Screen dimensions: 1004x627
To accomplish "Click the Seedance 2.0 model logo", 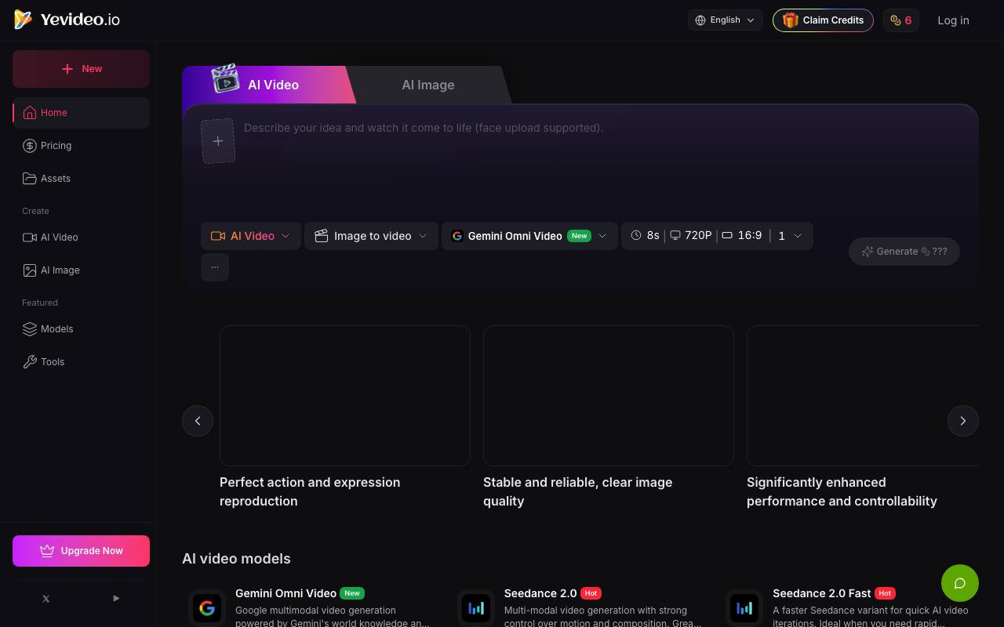I will click(x=476, y=607).
